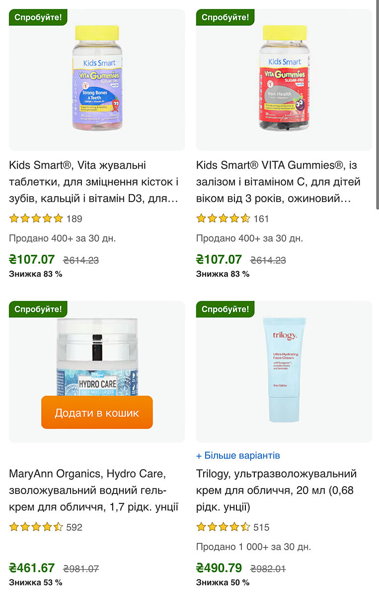
Task: Click Спробуйте! badge on Hydro Care product
Action: point(38,309)
